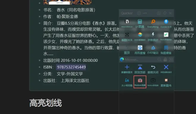This screenshot has height=114, width=196.
Task: Run the flomo quick add action
Action: tap(166, 37)
